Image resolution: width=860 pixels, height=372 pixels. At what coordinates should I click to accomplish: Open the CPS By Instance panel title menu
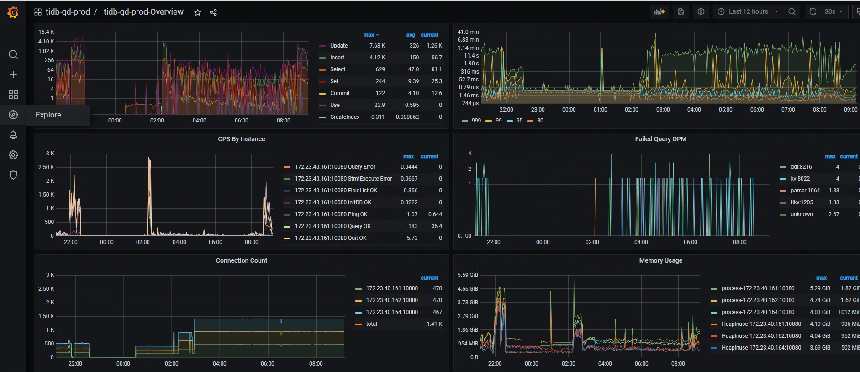tap(241, 139)
